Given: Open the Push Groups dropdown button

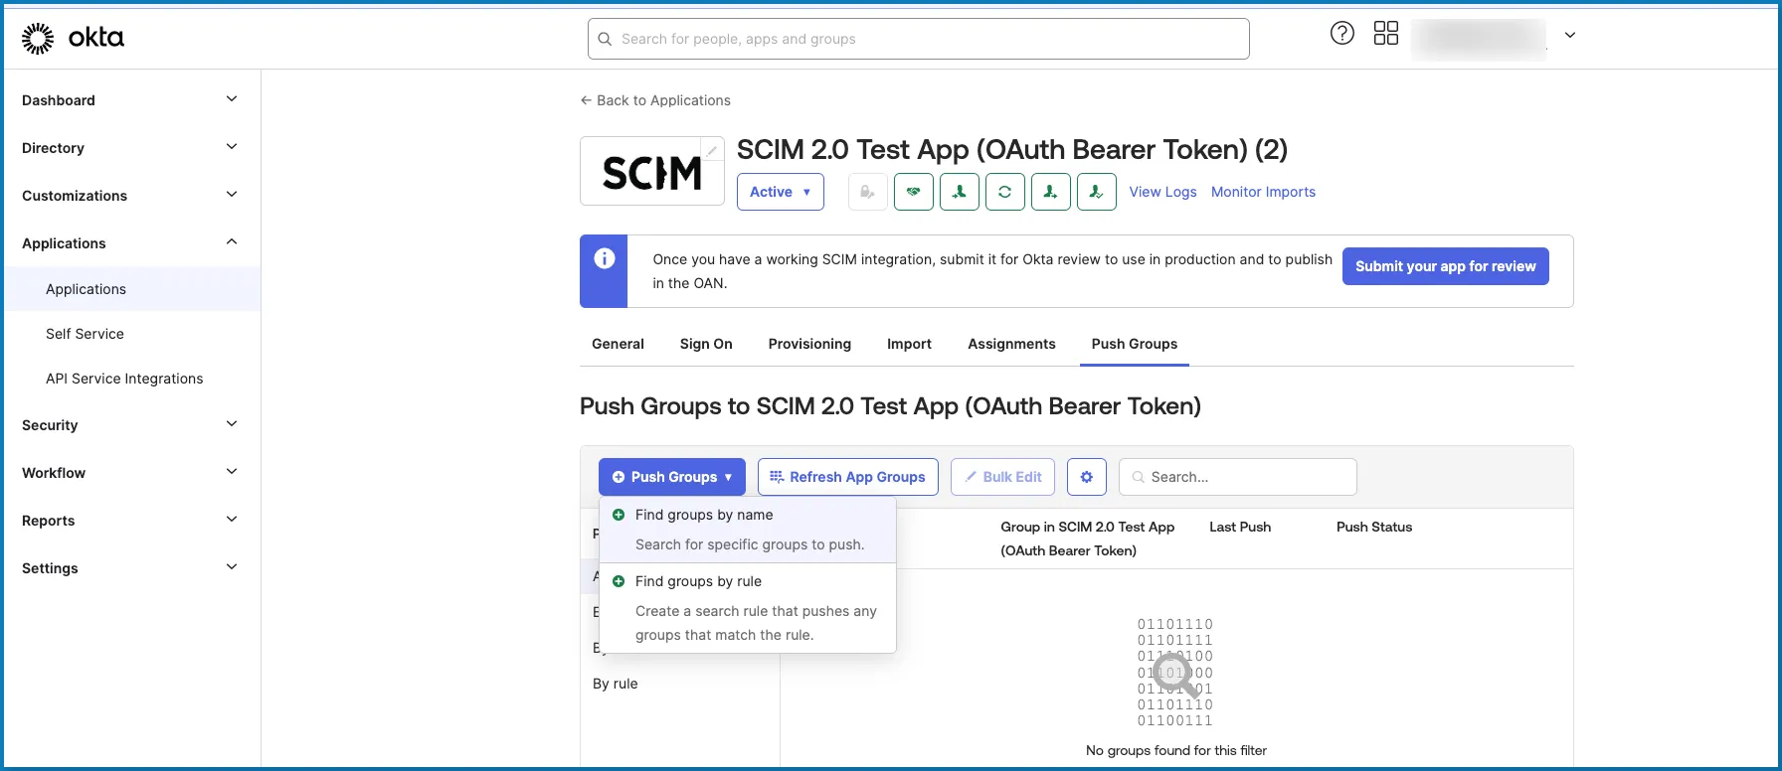Looking at the screenshot, I should point(671,477).
